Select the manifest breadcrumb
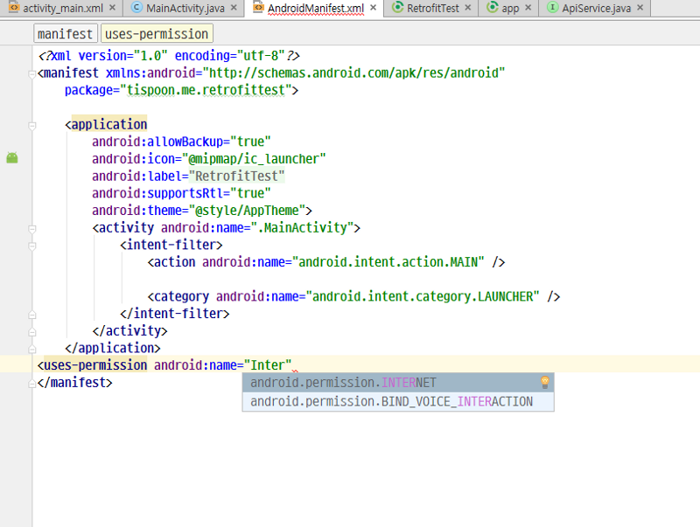This screenshot has height=527, width=700. pos(65,34)
